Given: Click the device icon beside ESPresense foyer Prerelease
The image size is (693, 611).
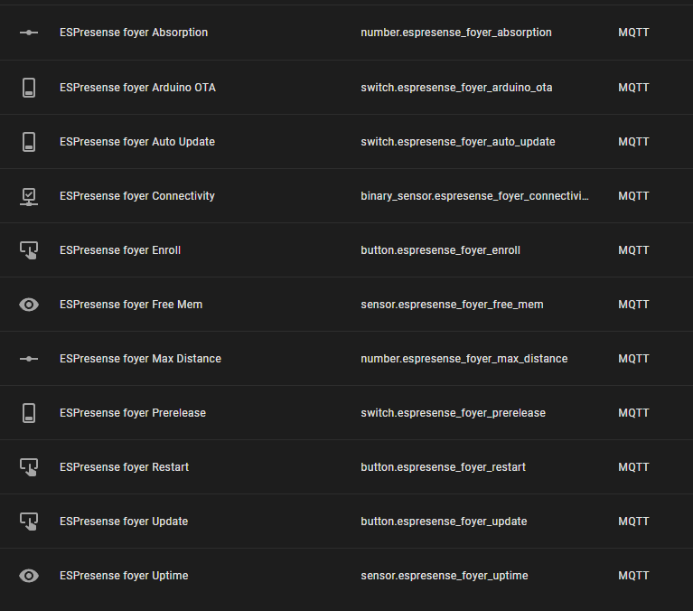Looking at the screenshot, I should 29,413.
